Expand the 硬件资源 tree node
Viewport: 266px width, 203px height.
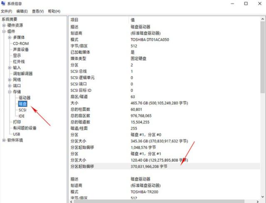click(4, 25)
